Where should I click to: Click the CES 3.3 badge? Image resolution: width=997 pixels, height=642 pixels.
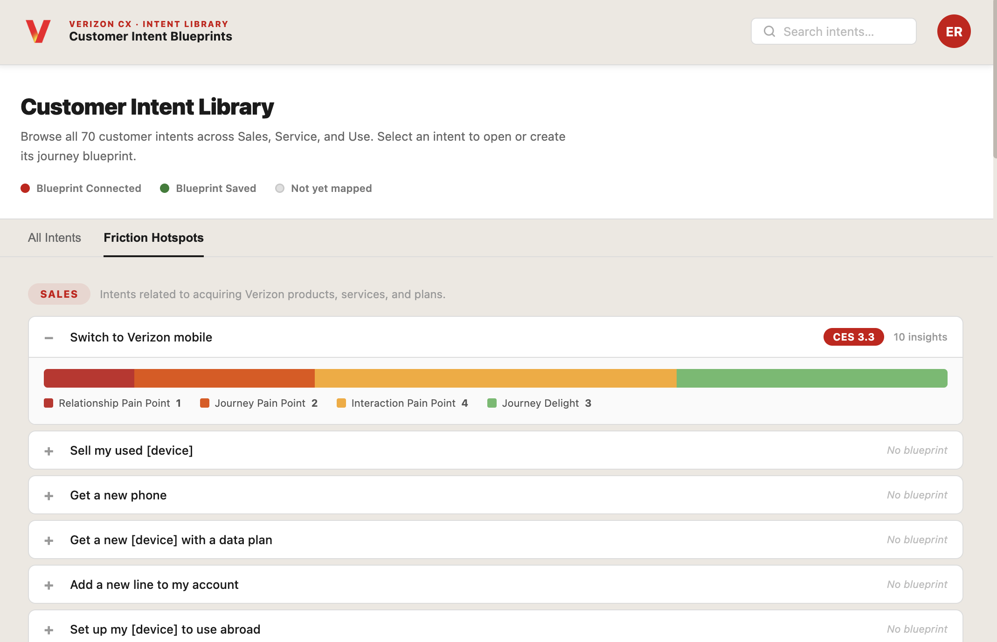[853, 337]
